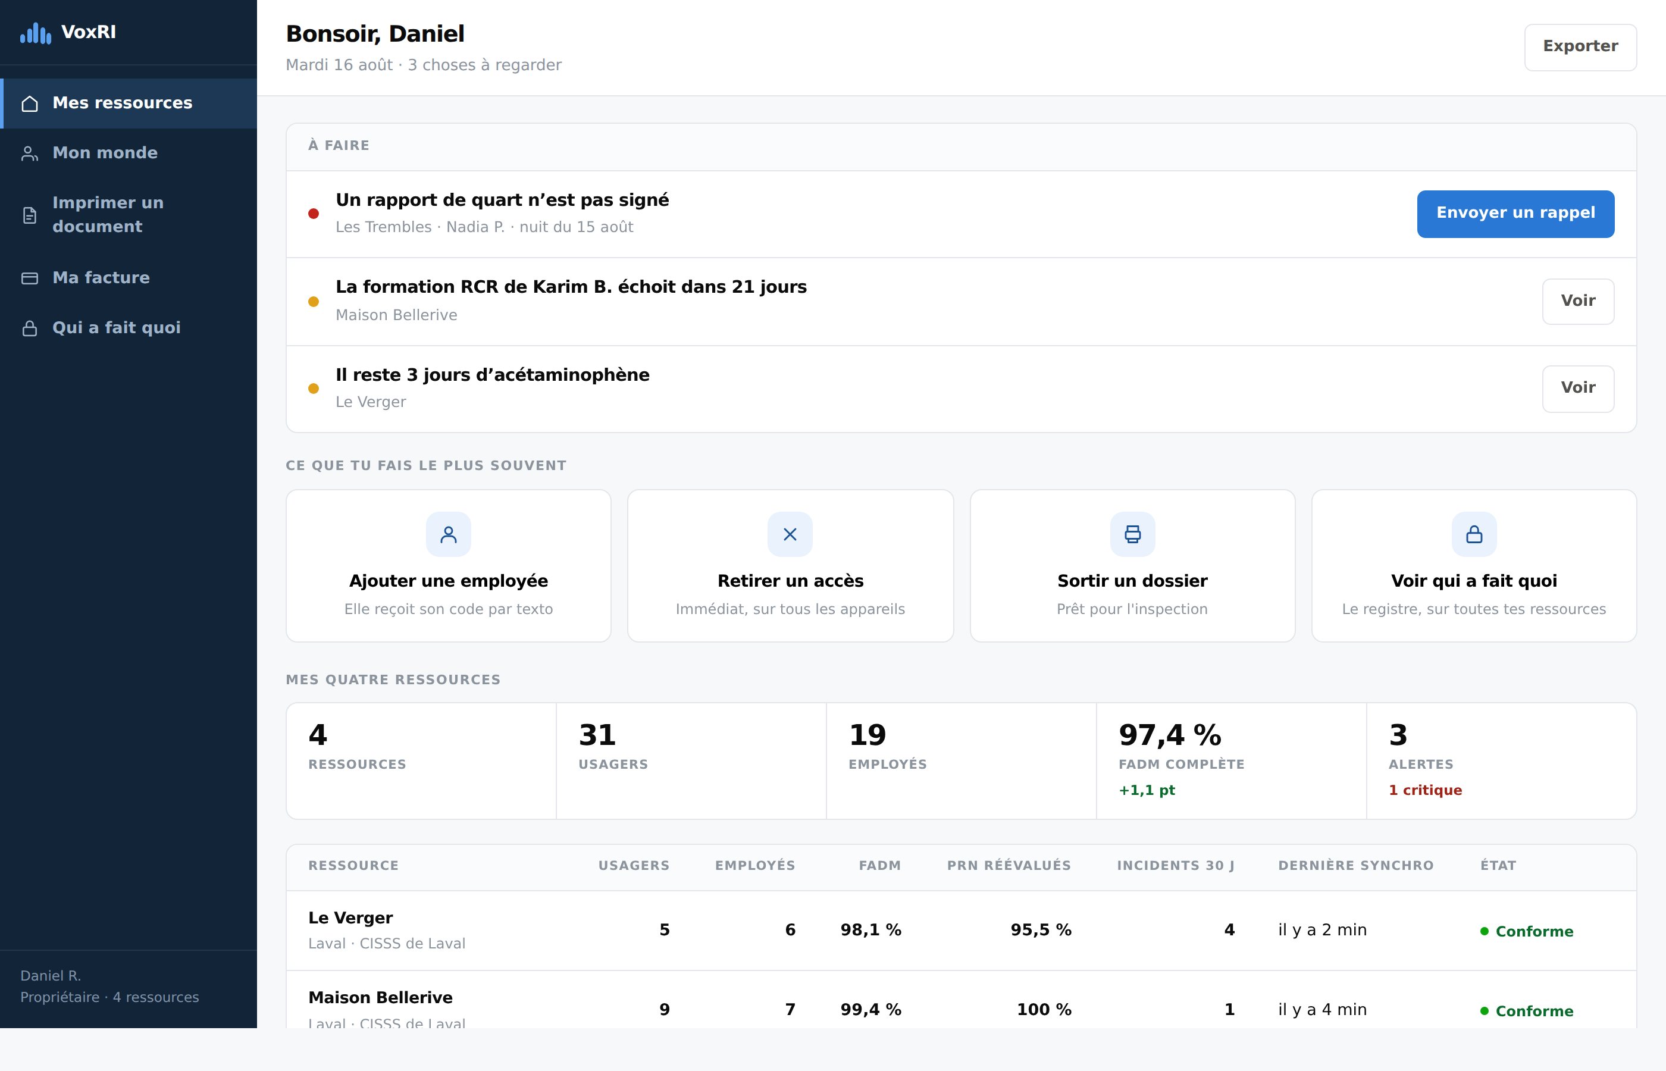
Task: Open the Ajouter une employée card title
Action: coord(449,581)
